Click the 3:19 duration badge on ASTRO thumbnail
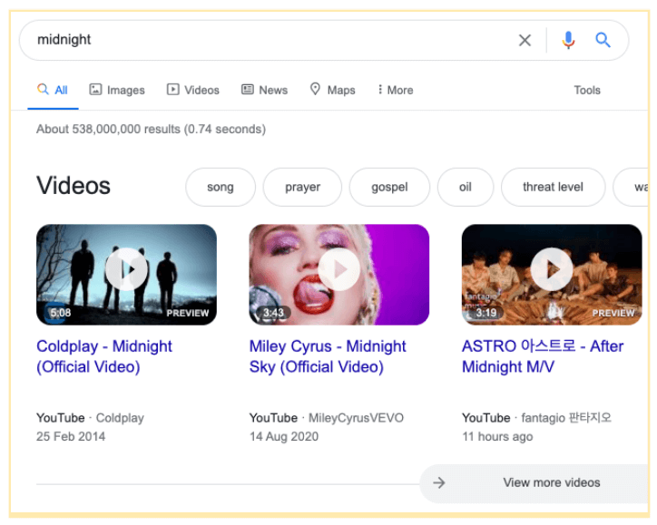The width and height of the screenshot is (657, 525). coord(486,313)
